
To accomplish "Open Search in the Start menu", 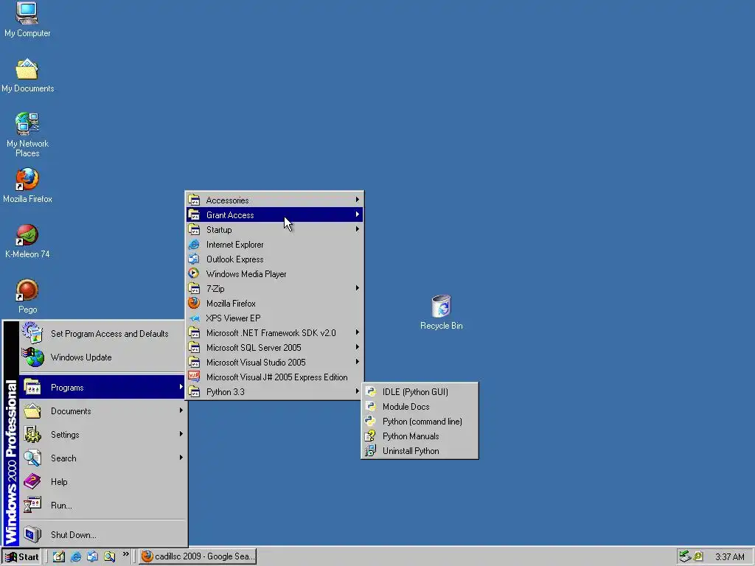I will pyautogui.click(x=102, y=458).
